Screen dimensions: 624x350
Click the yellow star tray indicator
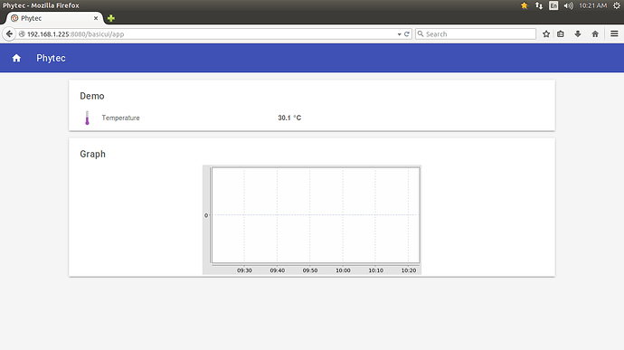click(525, 5)
